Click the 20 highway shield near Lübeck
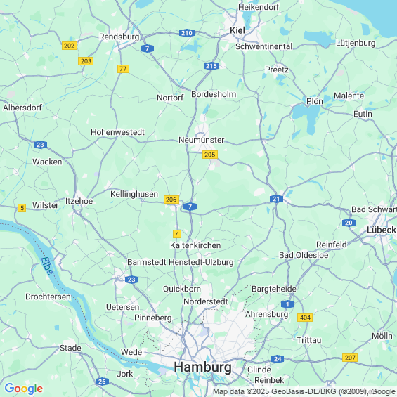Viewport: 397px width, 397px height. (349, 223)
